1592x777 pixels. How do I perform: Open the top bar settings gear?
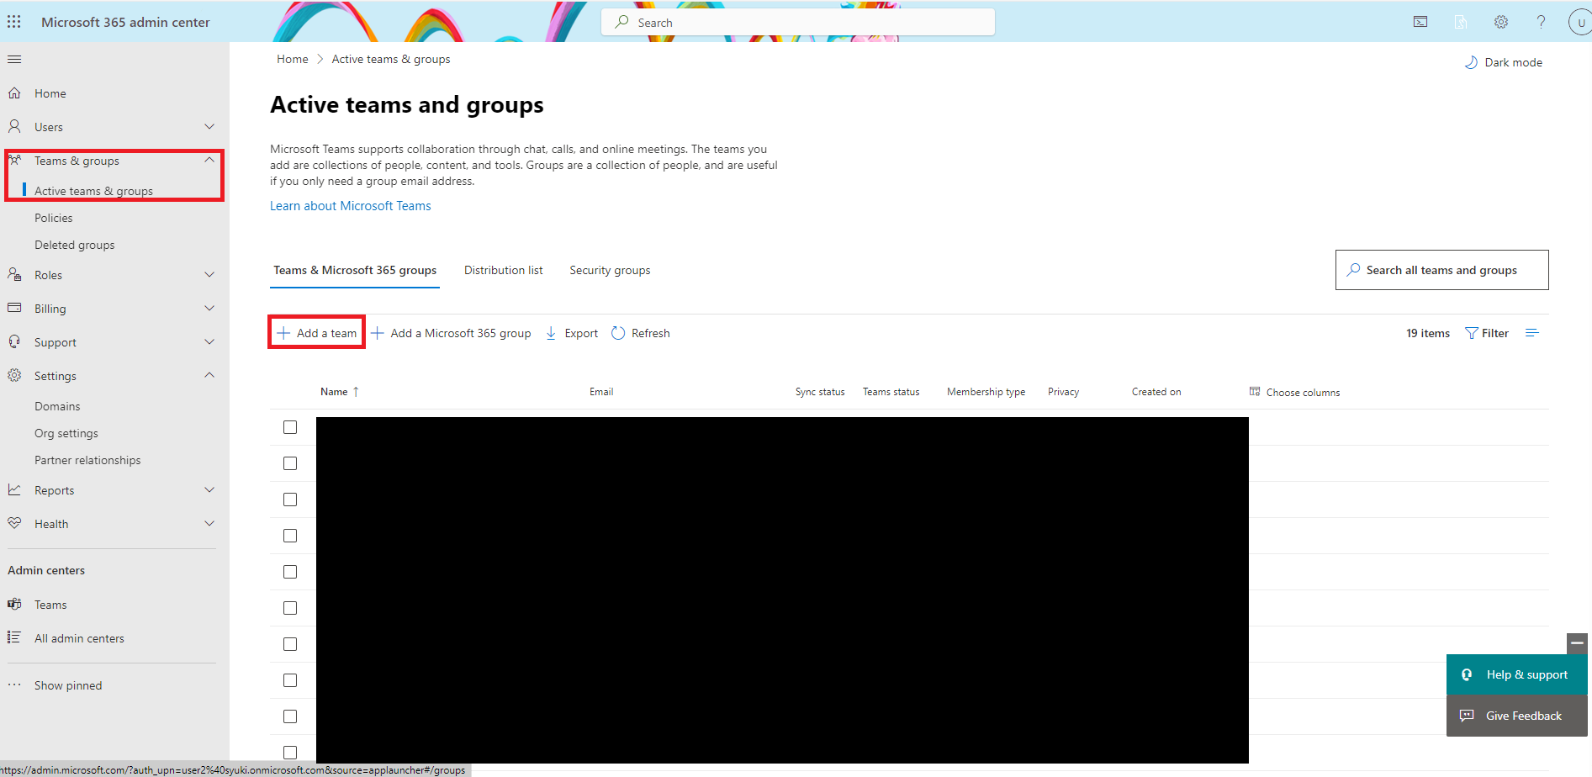click(1501, 22)
